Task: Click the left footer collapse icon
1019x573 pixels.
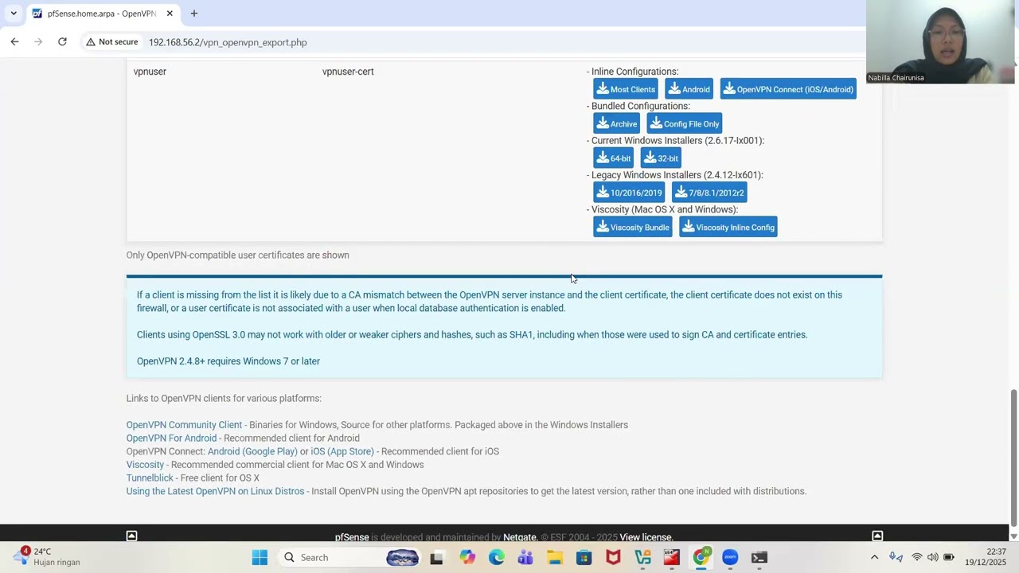Action: [x=131, y=536]
